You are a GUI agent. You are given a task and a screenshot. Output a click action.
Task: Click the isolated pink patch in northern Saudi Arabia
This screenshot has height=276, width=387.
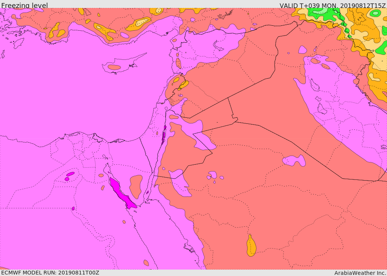294,160
